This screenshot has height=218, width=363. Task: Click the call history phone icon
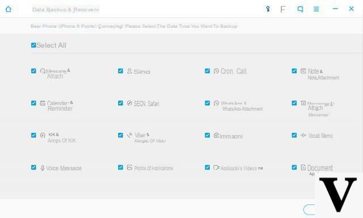tap(216, 71)
